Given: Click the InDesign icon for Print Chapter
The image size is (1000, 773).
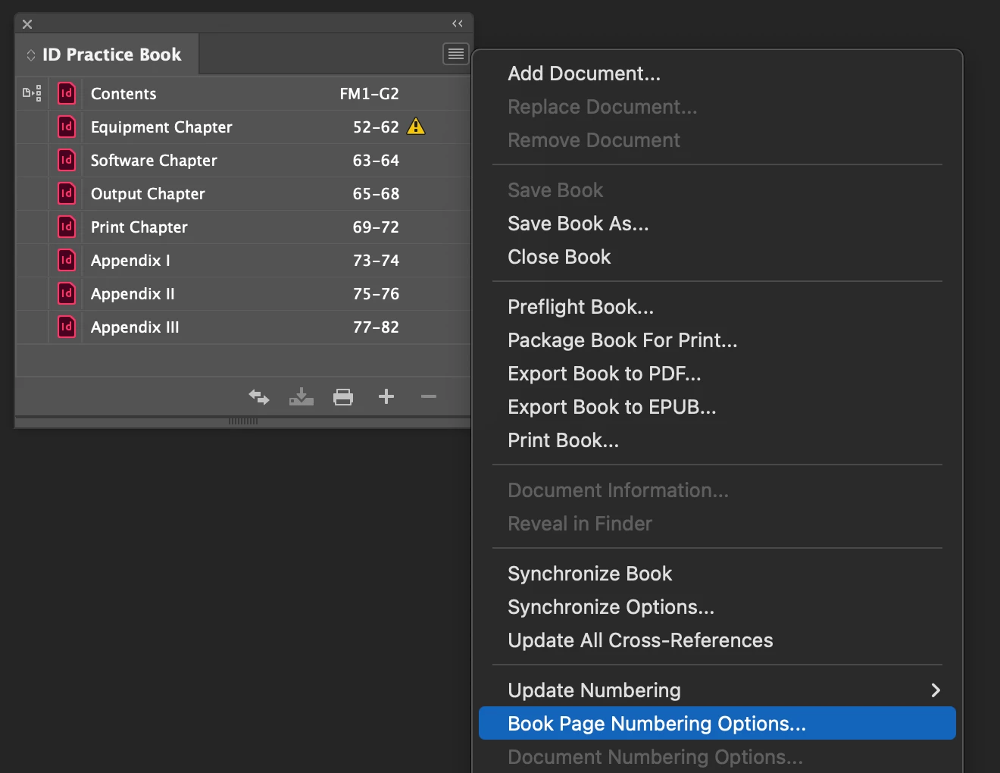Looking at the screenshot, I should click(x=67, y=227).
